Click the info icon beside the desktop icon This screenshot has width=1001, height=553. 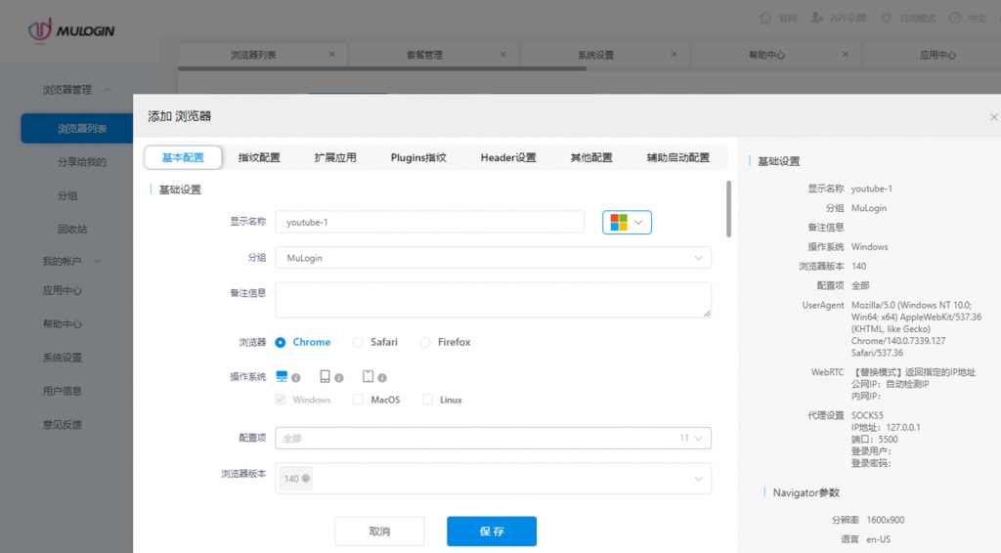click(x=295, y=377)
